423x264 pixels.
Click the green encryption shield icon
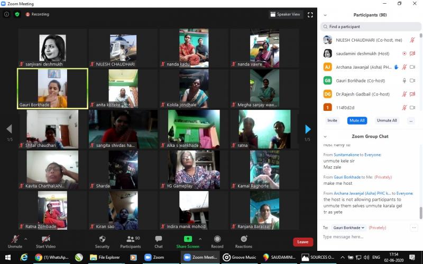pyautogui.click(x=17, y=14)
